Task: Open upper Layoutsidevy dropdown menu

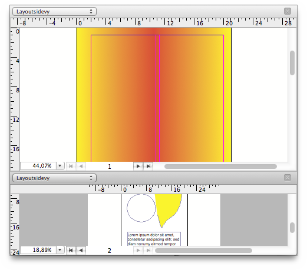Action: [x=54, y=12]
